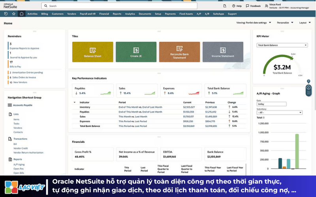Open the Recent Records clock icon
Image resolution: width=316 pixels, height=197 pixels.
(x=6, y=14)
